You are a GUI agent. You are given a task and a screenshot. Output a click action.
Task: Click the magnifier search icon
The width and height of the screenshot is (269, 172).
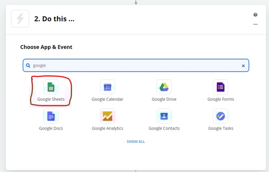point(28,65)
